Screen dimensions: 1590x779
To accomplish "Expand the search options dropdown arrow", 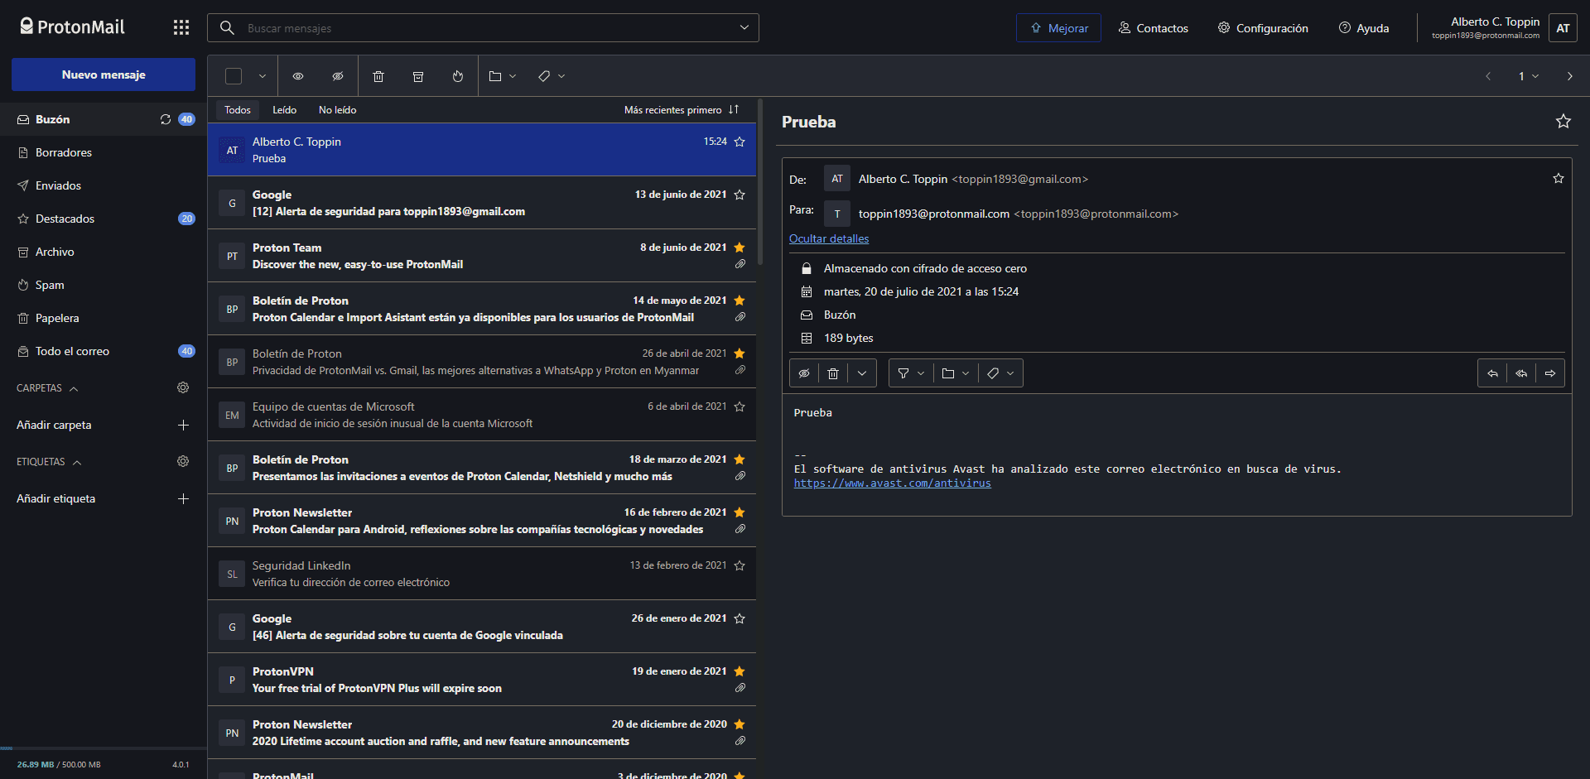I will point(744,27).
